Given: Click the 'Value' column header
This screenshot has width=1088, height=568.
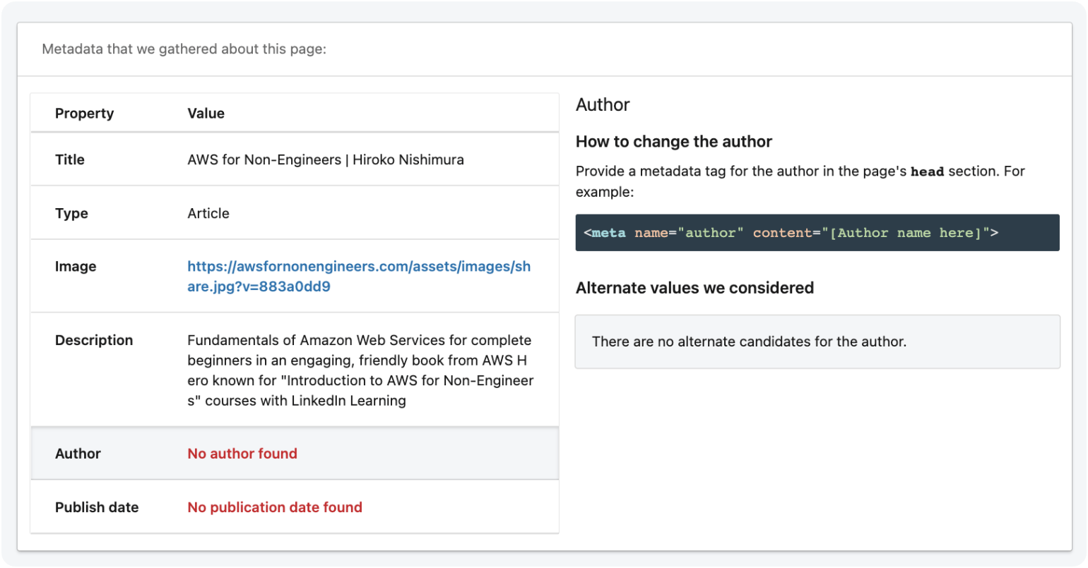Looking at the screenshot, I should pos(206,114).
